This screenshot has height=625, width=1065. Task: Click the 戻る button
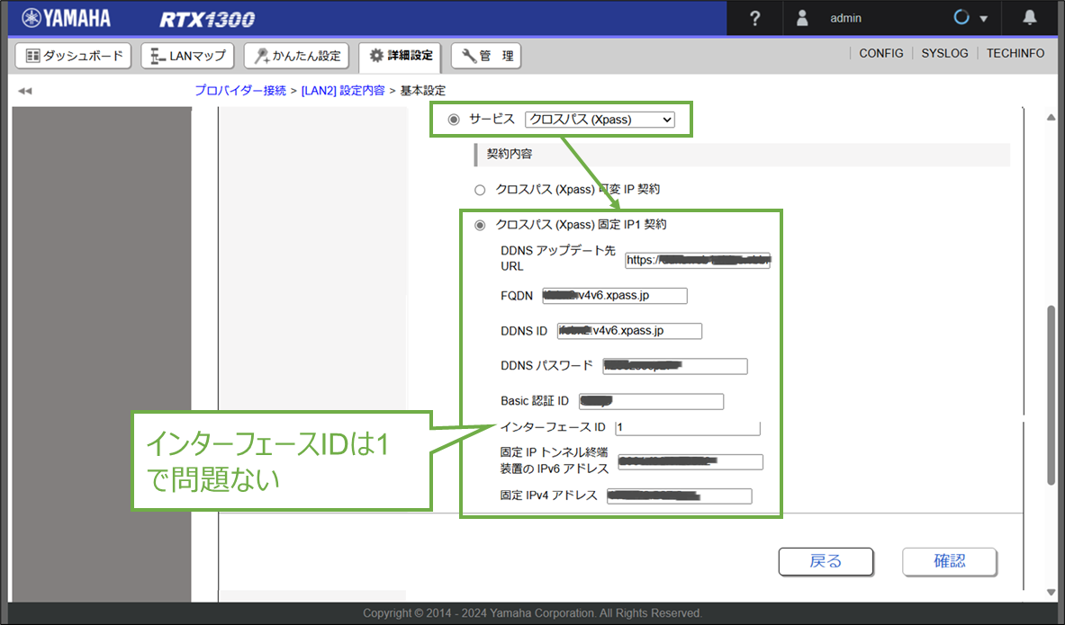click(x=826, y=561)
